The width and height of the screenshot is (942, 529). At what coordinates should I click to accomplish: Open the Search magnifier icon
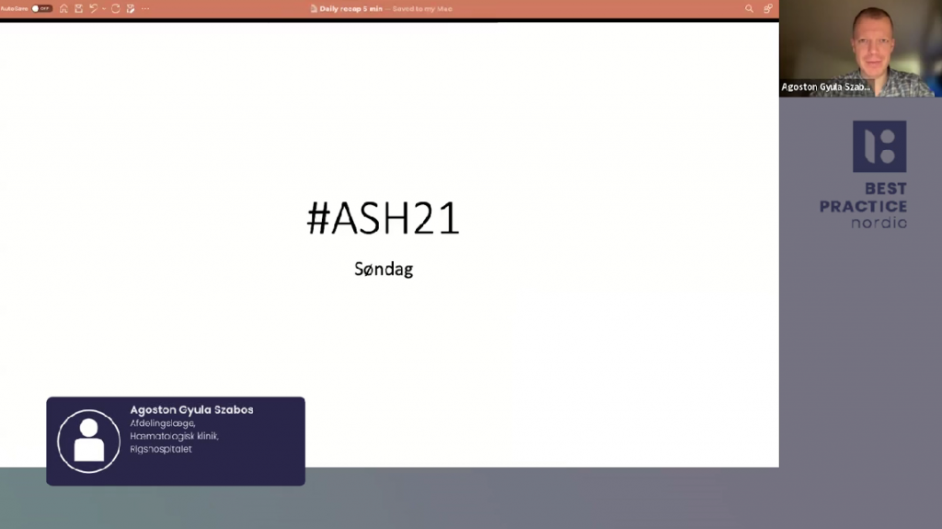click(x=749, y=8)
